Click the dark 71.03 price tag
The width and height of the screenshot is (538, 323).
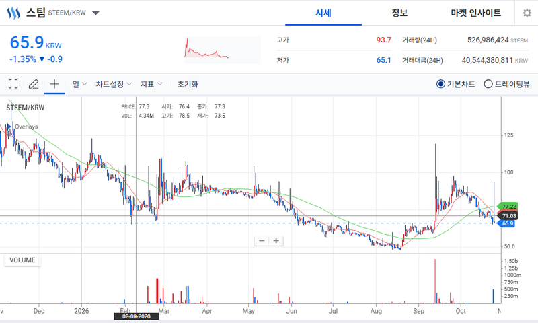click(x=509, y=216)
